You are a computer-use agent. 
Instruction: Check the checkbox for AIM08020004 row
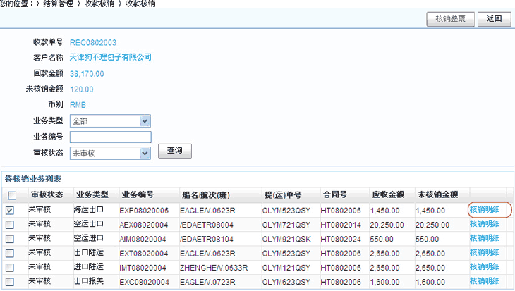11,238
